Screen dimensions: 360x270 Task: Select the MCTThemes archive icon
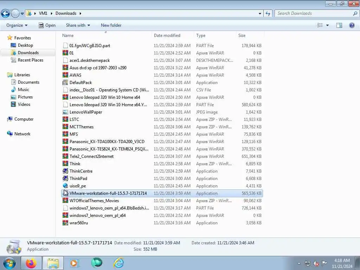click(65, 127)
